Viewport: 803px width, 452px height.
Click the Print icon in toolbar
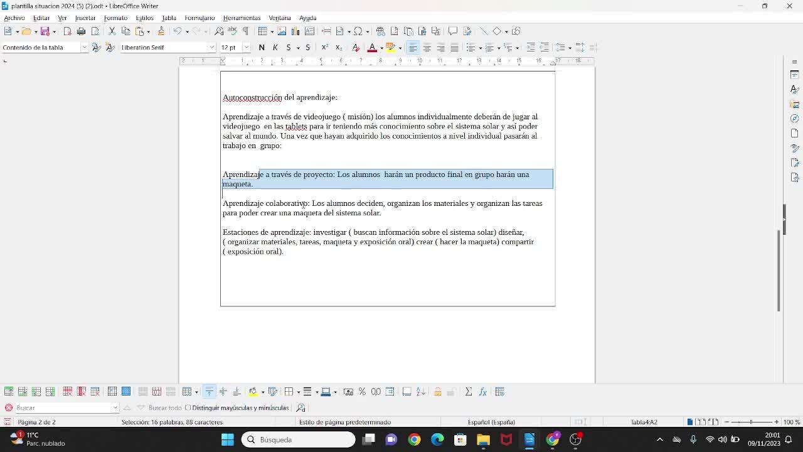(x=81, y=31)
